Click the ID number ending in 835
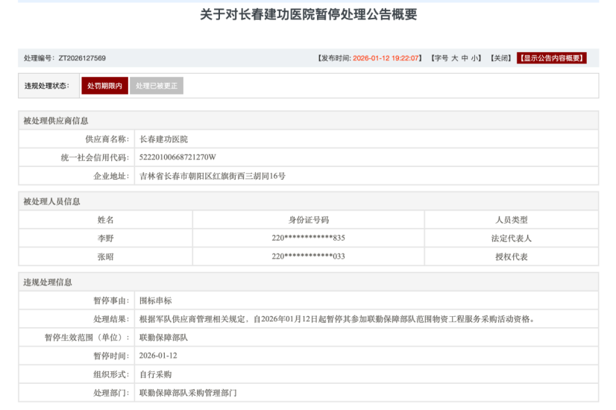 308,238
